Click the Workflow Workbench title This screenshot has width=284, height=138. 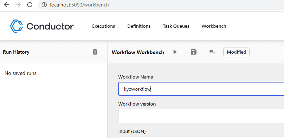138,52
